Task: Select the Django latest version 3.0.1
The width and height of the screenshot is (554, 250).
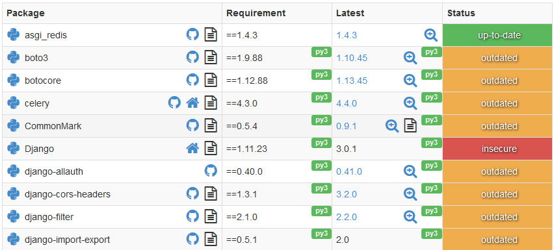Action: [x=346, y=149]
